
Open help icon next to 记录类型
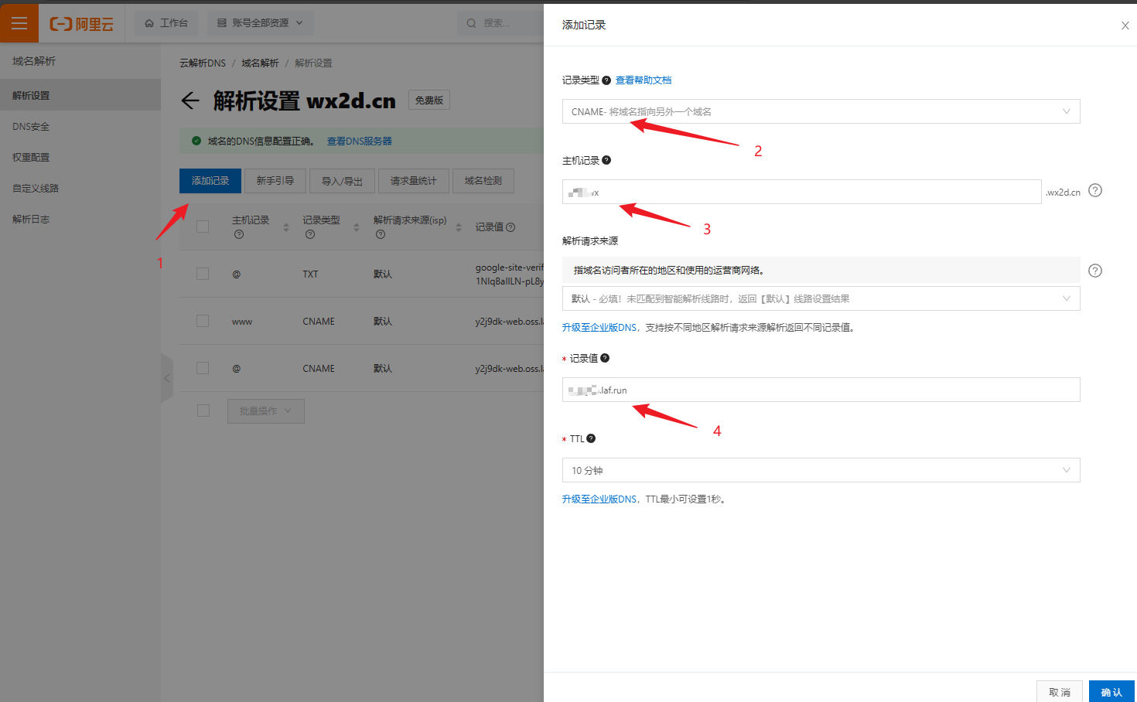tap(606, 80)
